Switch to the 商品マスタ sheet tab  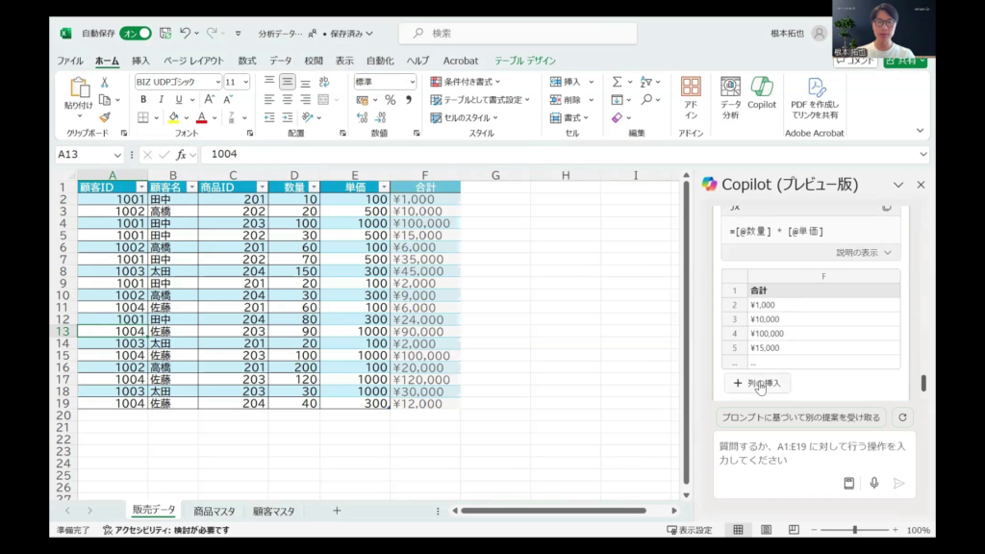click(x=214, y=511)
